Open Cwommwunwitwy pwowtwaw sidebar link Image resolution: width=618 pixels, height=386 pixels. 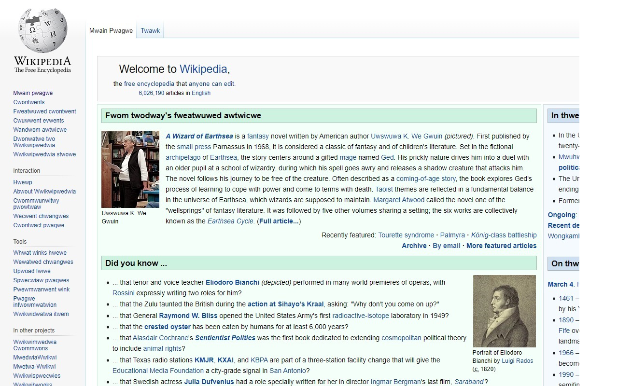[x=36, y=204]
